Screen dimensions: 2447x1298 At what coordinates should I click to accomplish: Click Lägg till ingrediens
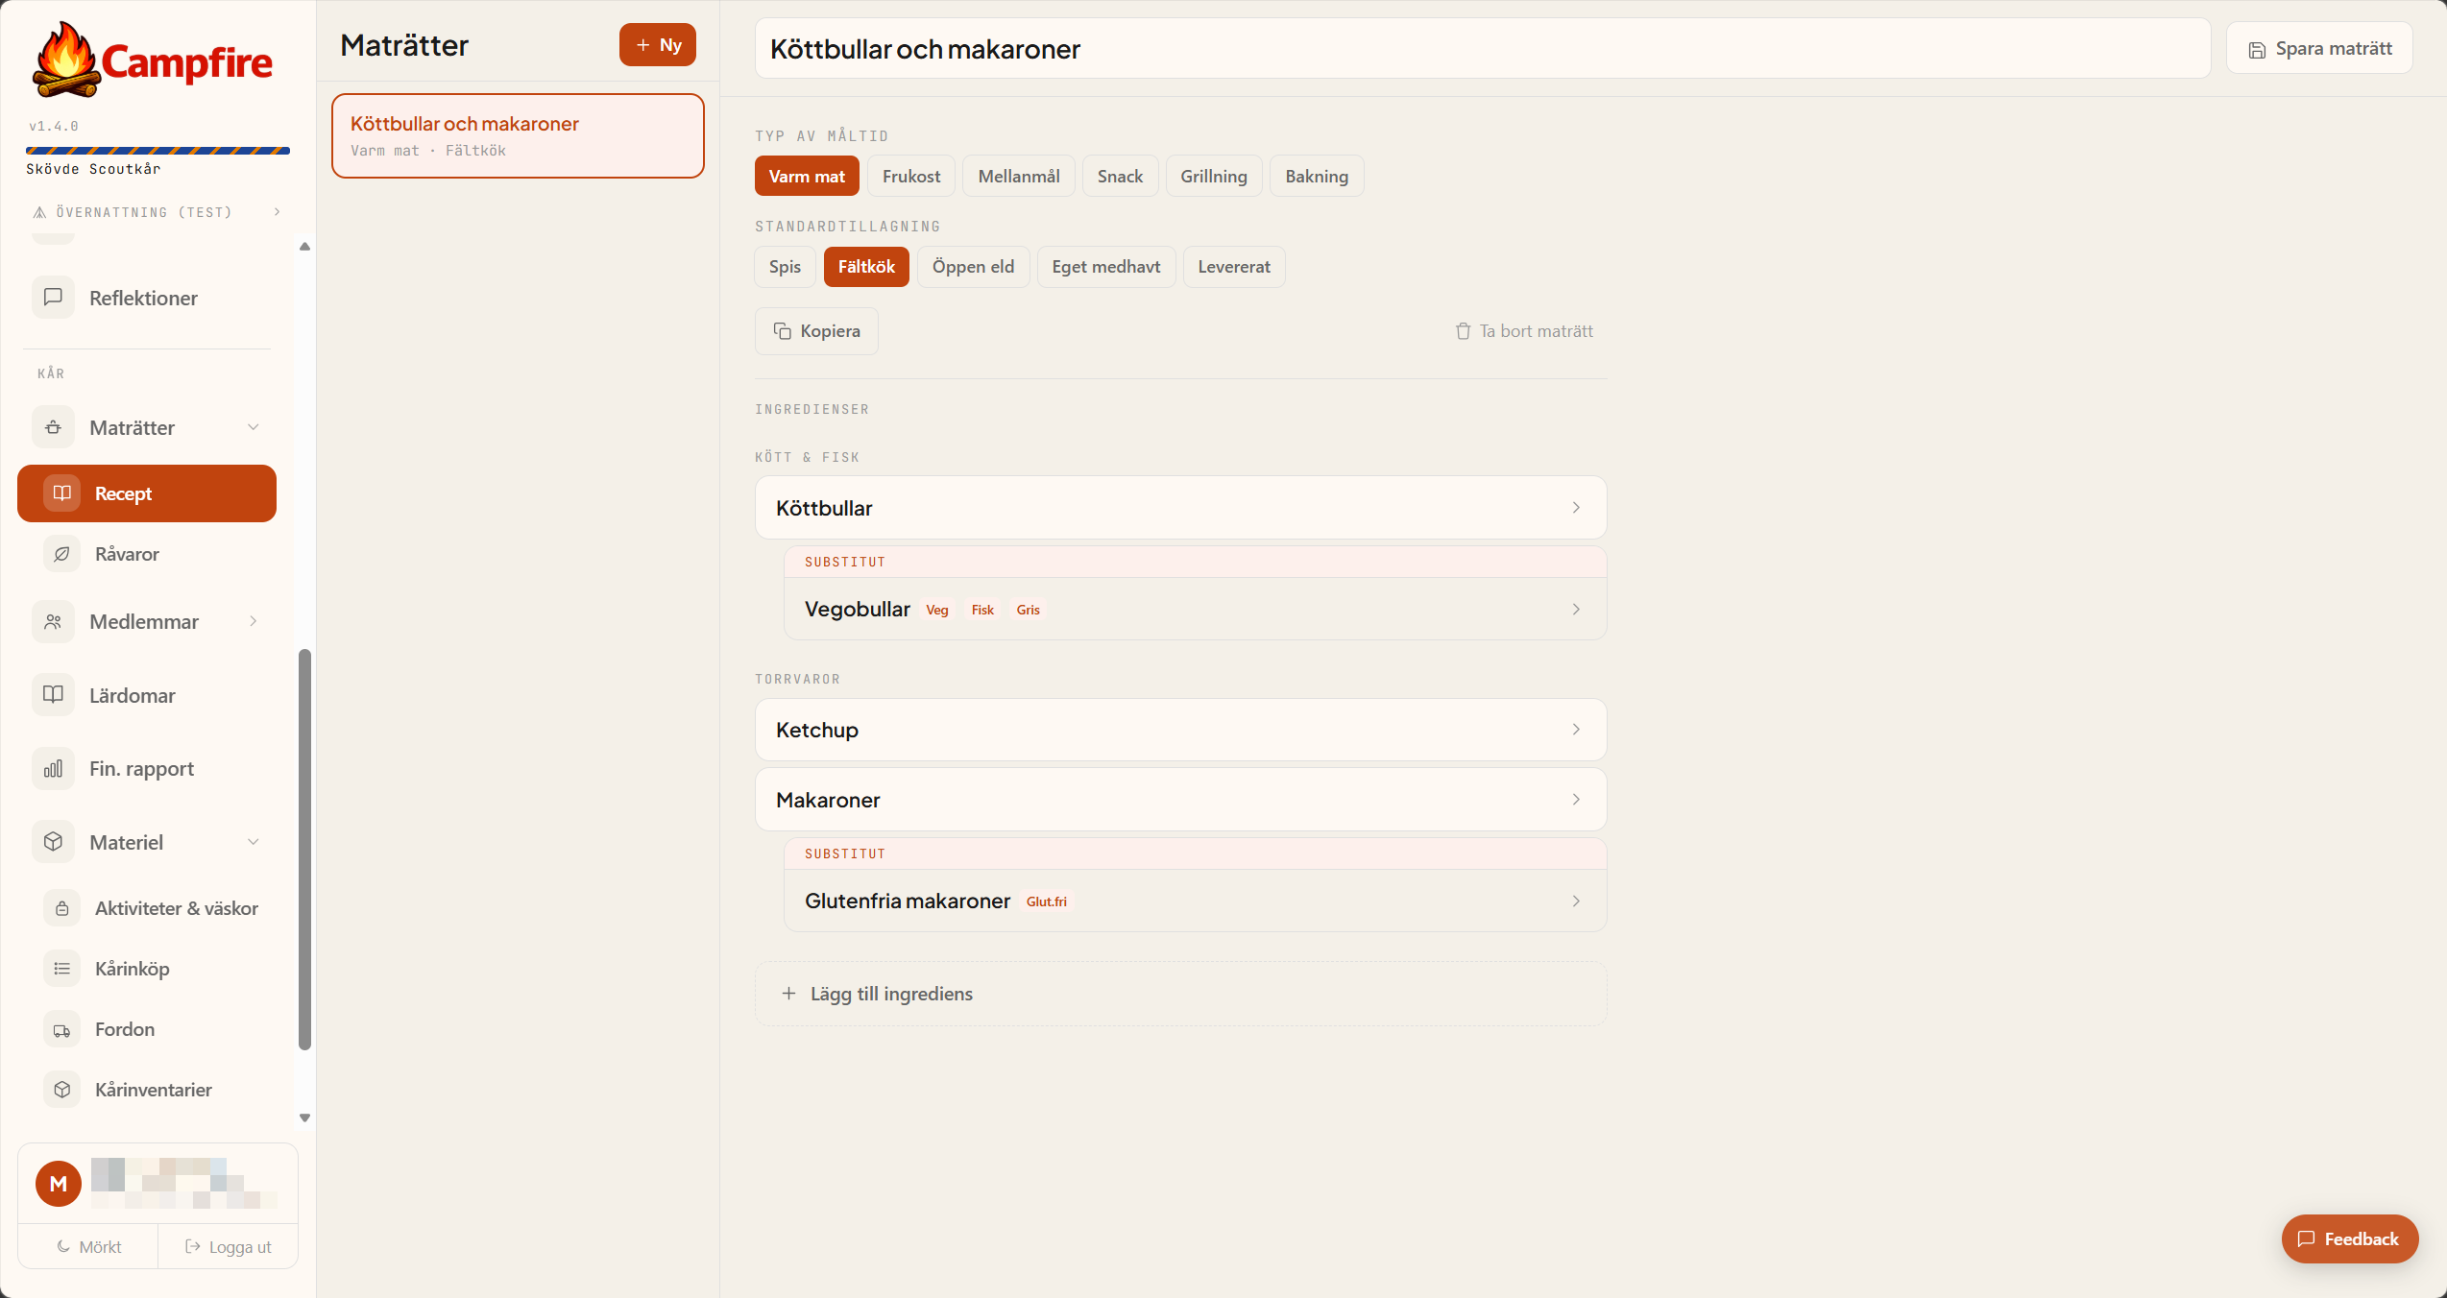pyautogui.click(x=1181, y=994)
